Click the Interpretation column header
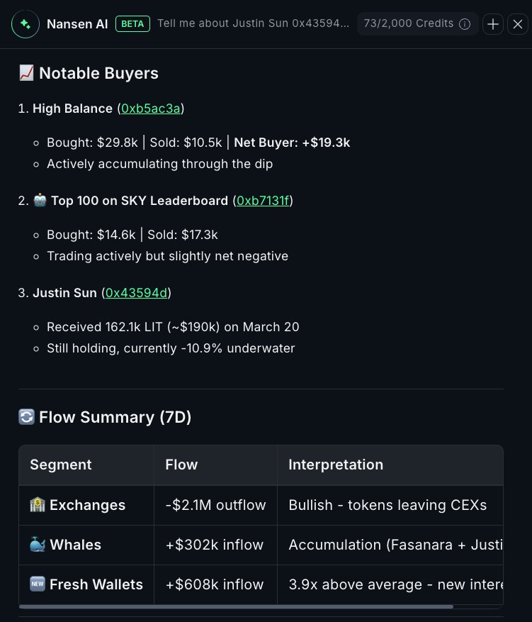This screenshot has height=622, width=532. tap(336, 465)
